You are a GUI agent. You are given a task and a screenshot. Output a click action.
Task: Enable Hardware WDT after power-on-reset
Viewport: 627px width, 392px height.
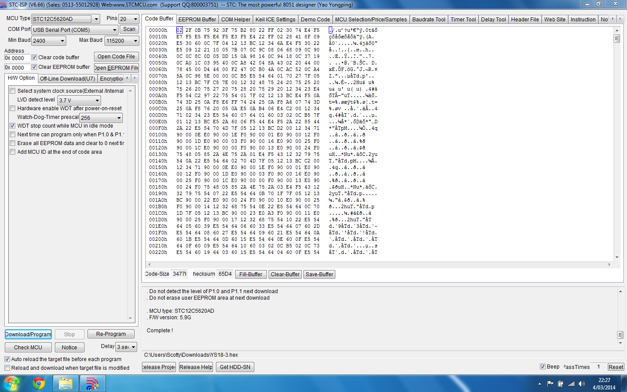pos(13,108)
